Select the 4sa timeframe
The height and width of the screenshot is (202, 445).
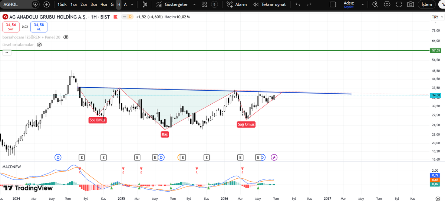coord(103,4)
